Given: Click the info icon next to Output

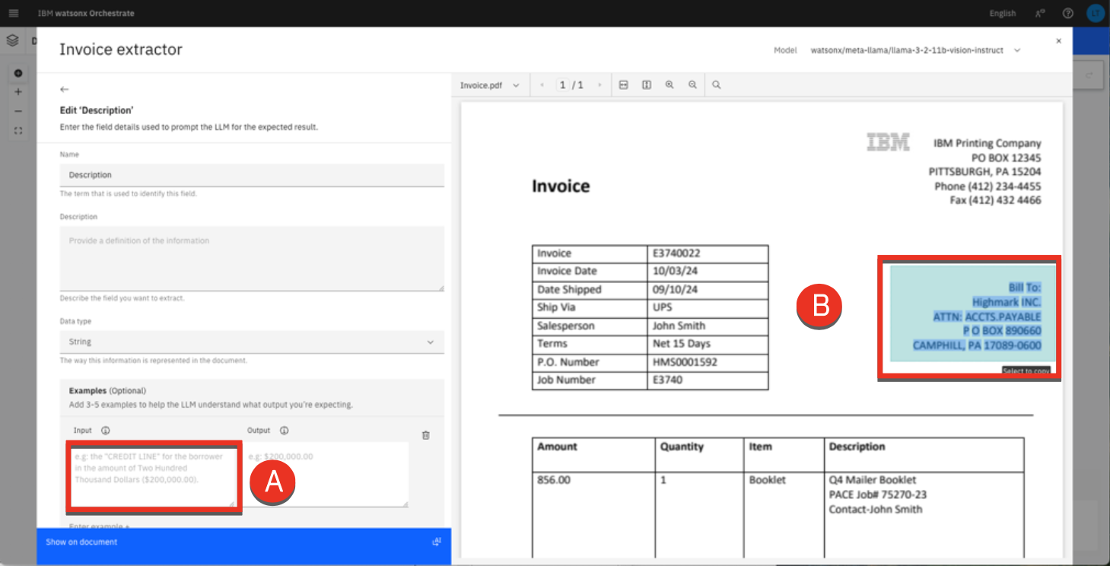Looking at the screenshot, I should pyautogui.click(x=284, y=431).
